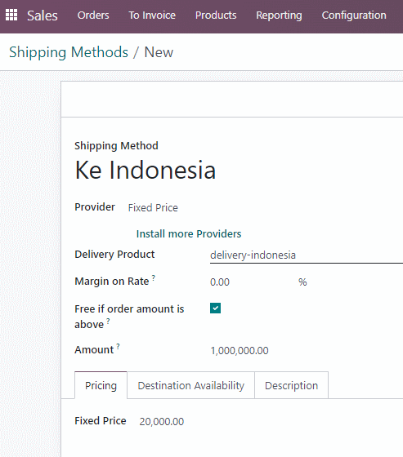403x457 pixels.
Task: Open the To Invoice menu
Action: [x=152, y=16]
